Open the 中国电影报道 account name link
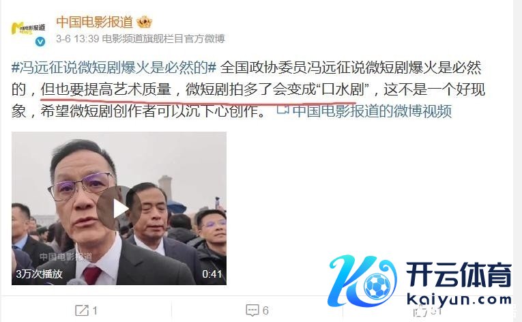Image resolution: width=522 pixels, height=322 pixels. pos(95,22)
